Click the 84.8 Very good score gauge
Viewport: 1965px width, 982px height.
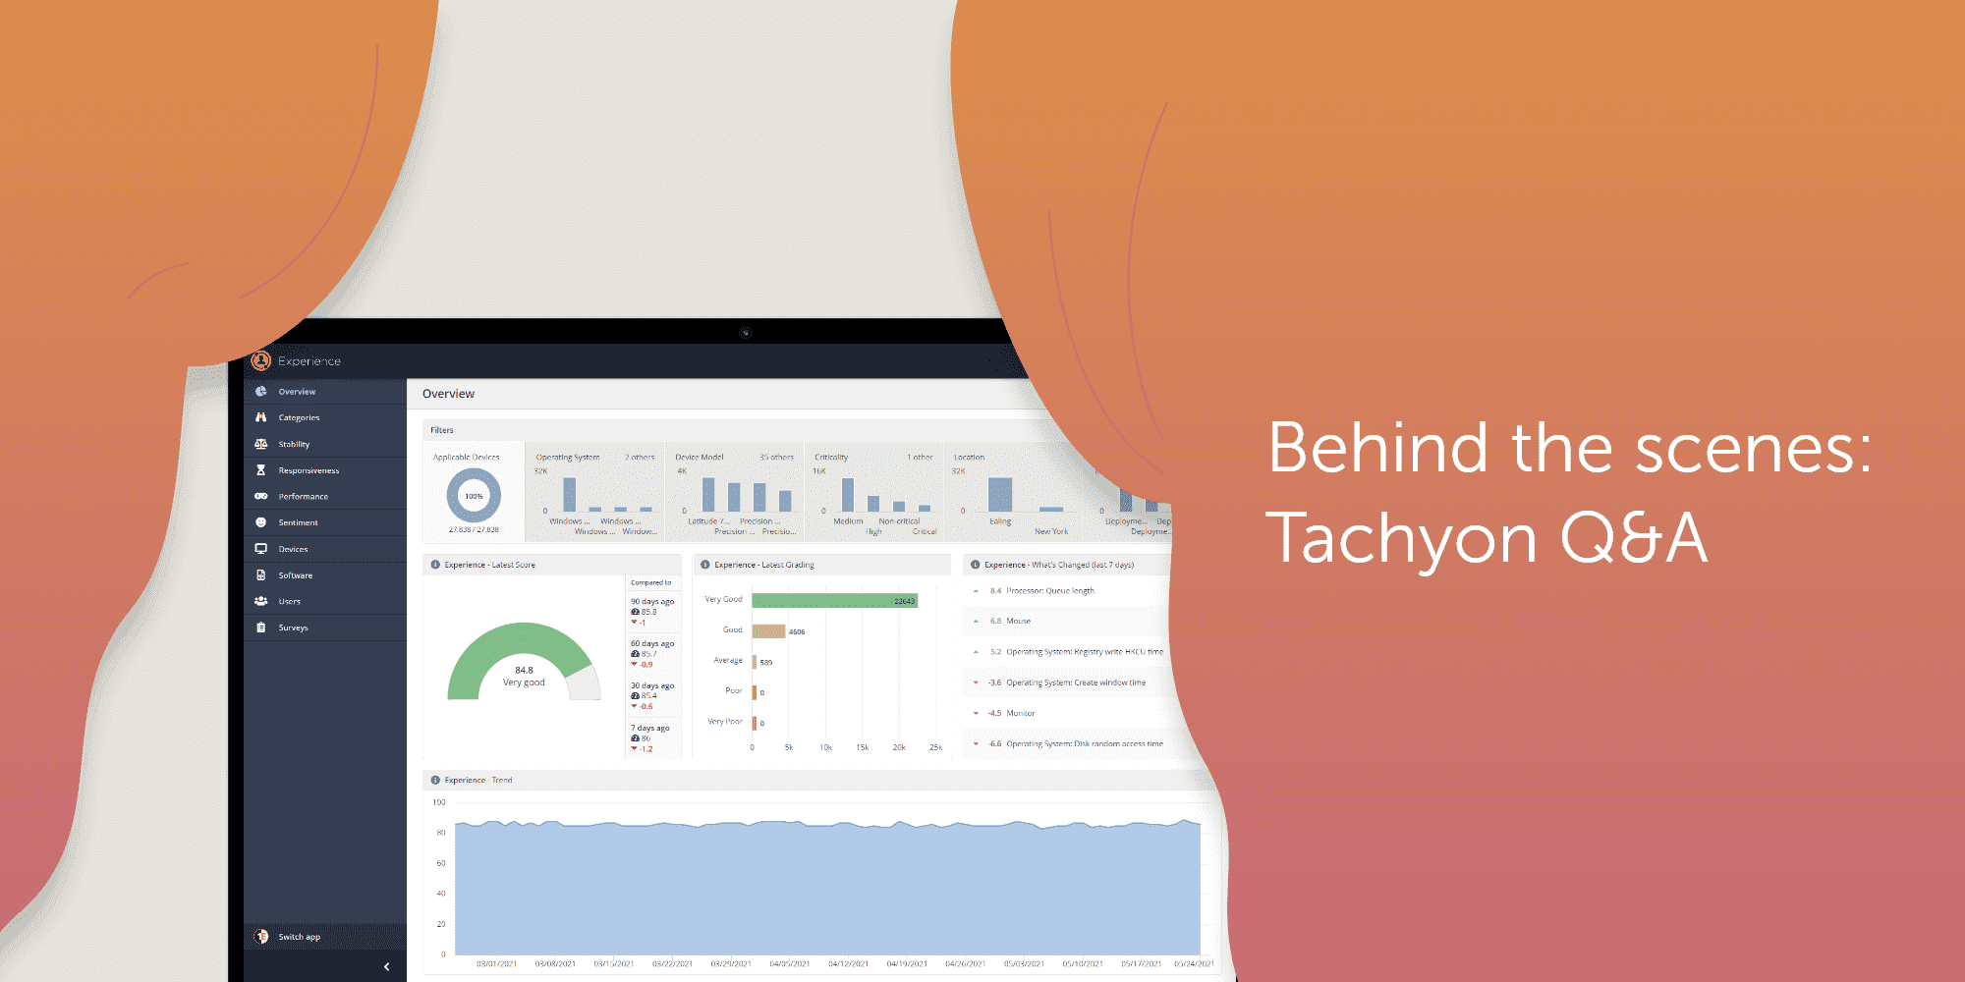524,662
